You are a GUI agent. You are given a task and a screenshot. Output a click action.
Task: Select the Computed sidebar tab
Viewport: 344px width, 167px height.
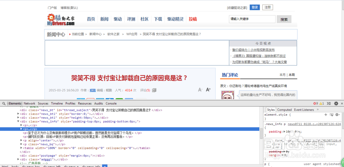(284, 109)
